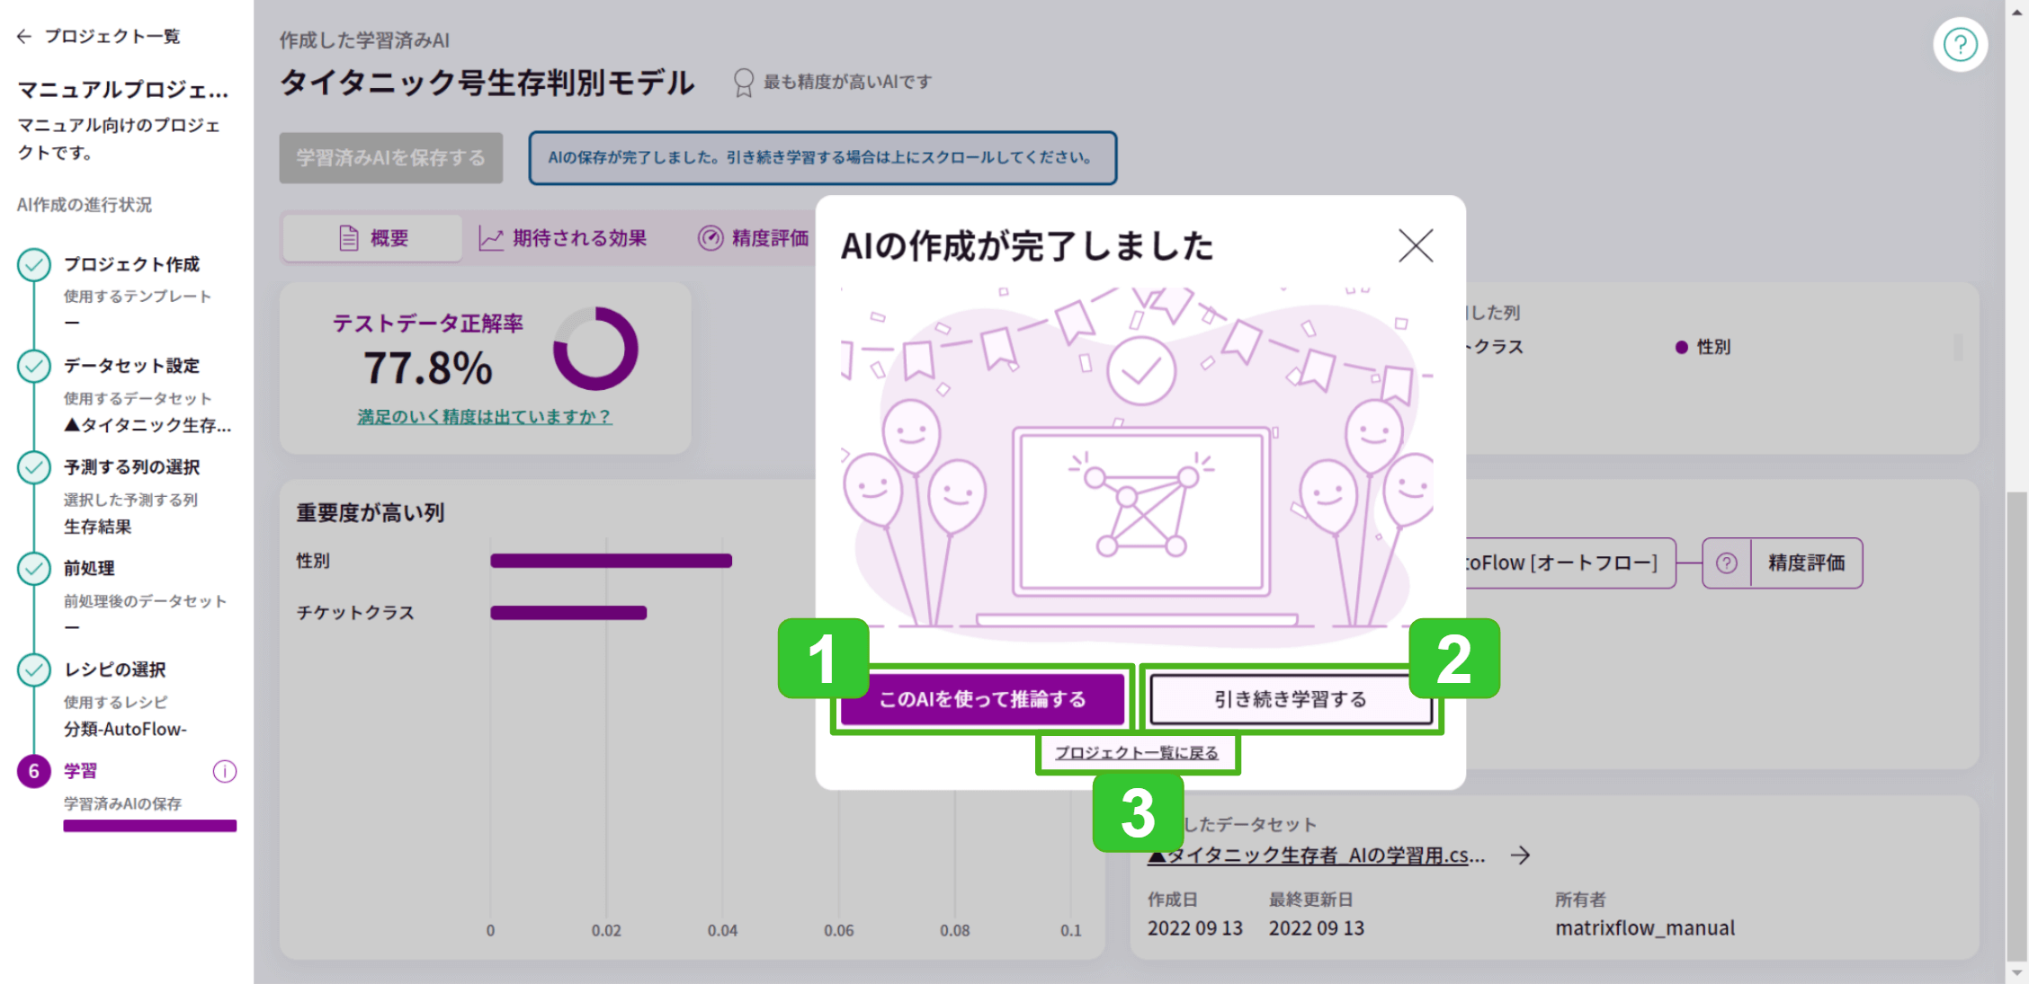Click マニュアルプロジェ... project name in sidebar
The width and height of the screenshot is (2029, 984).
(123, 90)
